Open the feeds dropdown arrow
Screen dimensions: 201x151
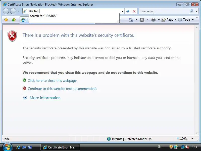click(147, 20)
